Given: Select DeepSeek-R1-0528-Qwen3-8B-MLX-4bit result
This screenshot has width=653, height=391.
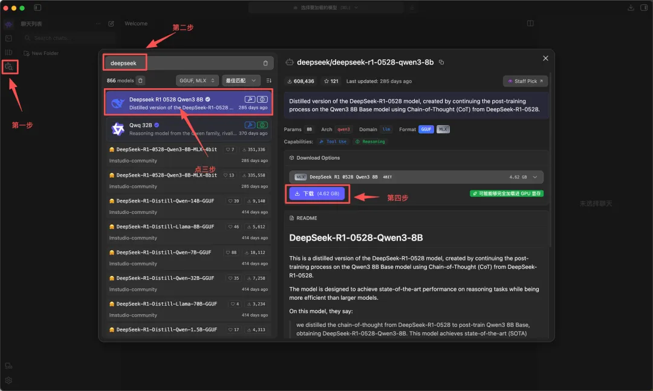Looking at the screenshot, I should point(189,155).
